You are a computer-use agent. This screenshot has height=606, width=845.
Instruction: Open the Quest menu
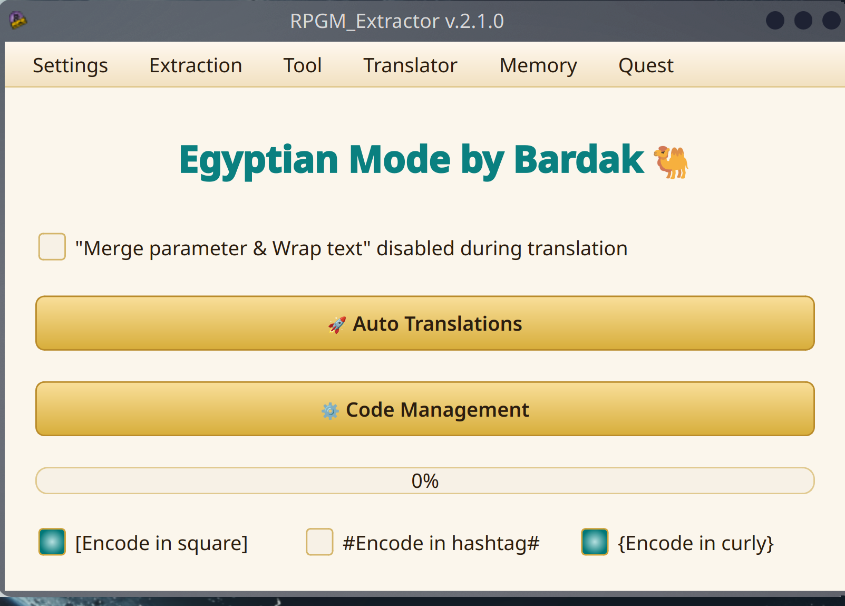pos(646,65)
